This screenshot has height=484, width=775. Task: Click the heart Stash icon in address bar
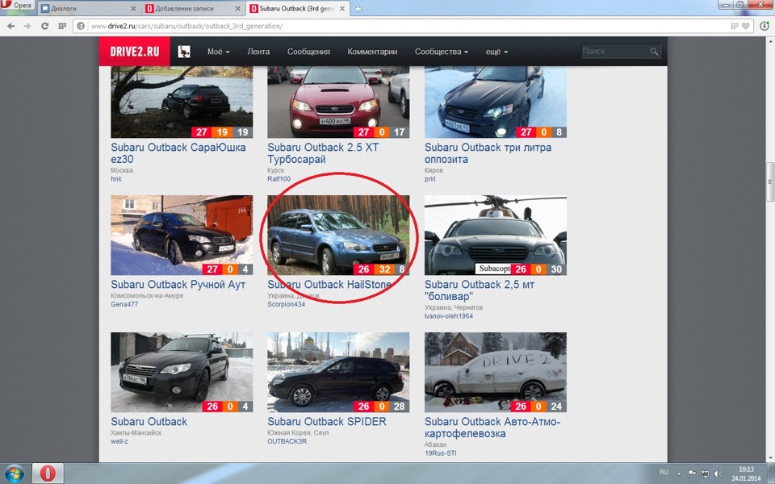click(745, 26)
